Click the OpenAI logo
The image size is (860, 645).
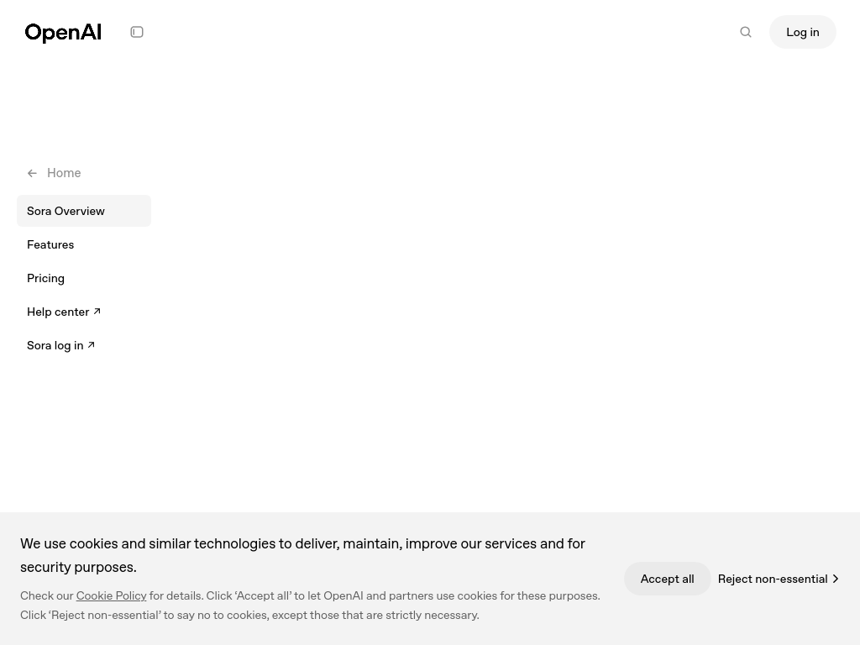pos(63,33)
